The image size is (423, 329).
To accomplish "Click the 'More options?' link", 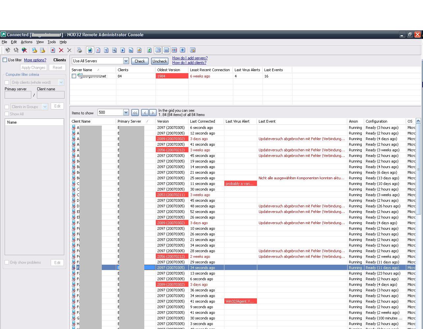I will pos(35,60).
